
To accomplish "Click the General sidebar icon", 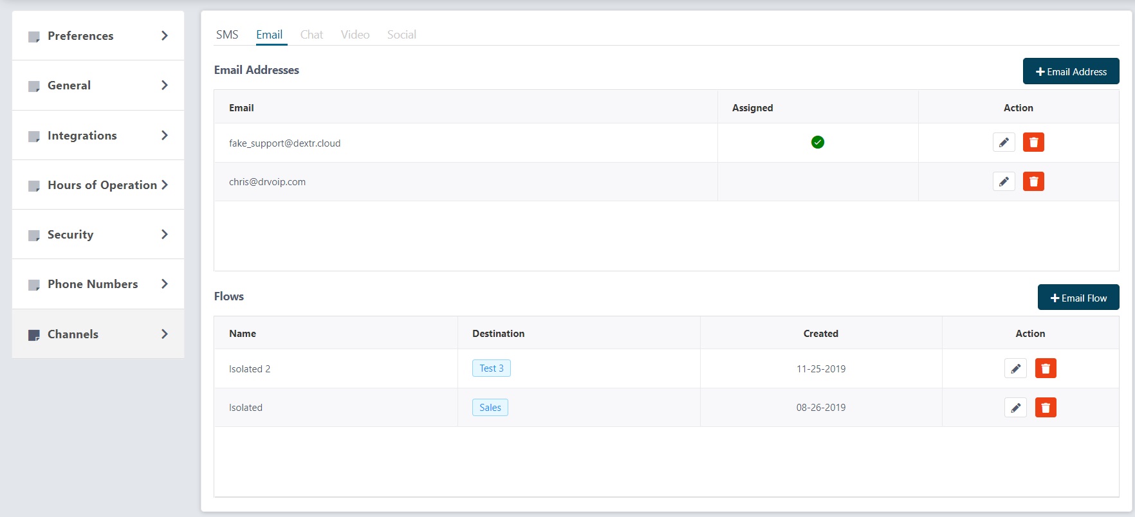I will coord(34,86).
